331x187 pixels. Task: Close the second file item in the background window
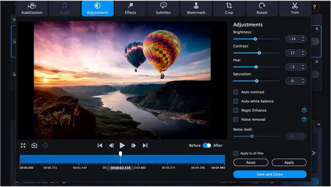click(317, 62)
